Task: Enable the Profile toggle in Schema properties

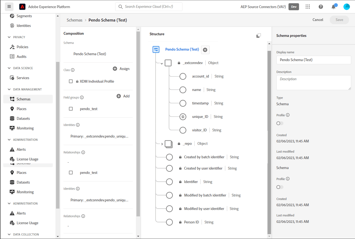Action: (279, 123)
